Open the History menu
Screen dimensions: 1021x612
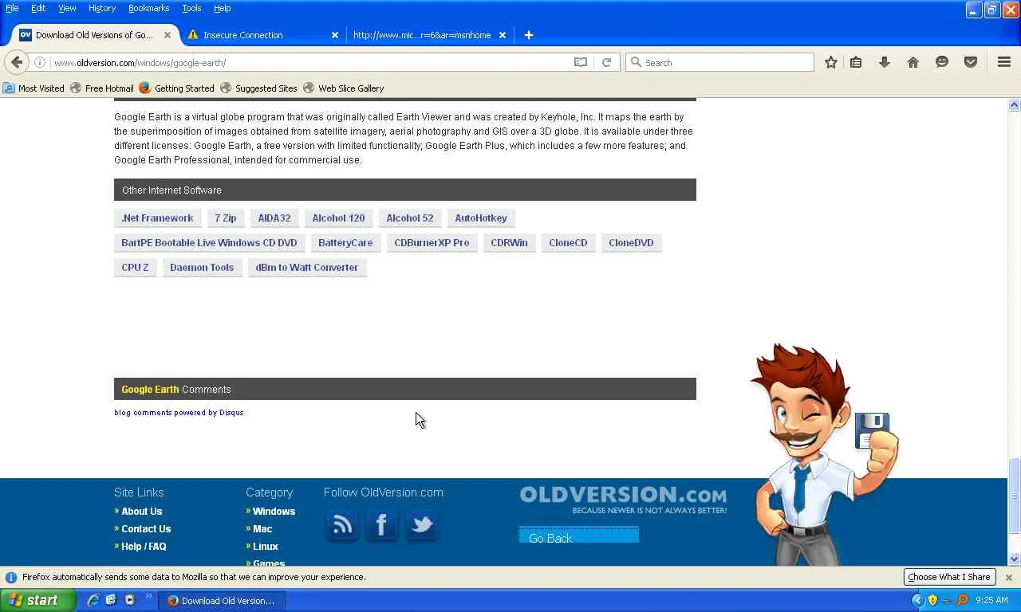tap(102, 8)
